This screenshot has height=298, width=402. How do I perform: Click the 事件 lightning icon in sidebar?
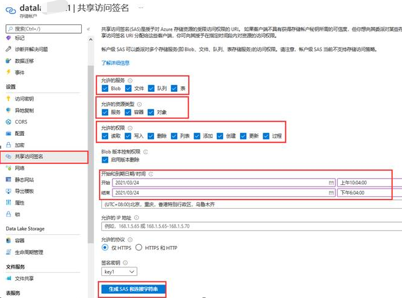point(9,72)
